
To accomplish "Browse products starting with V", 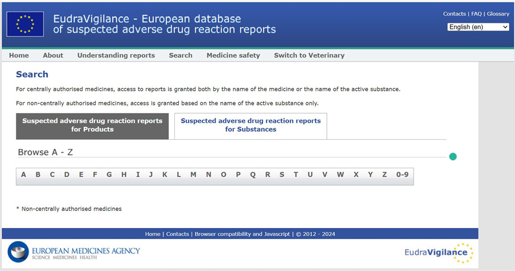I will coord(325,175).
